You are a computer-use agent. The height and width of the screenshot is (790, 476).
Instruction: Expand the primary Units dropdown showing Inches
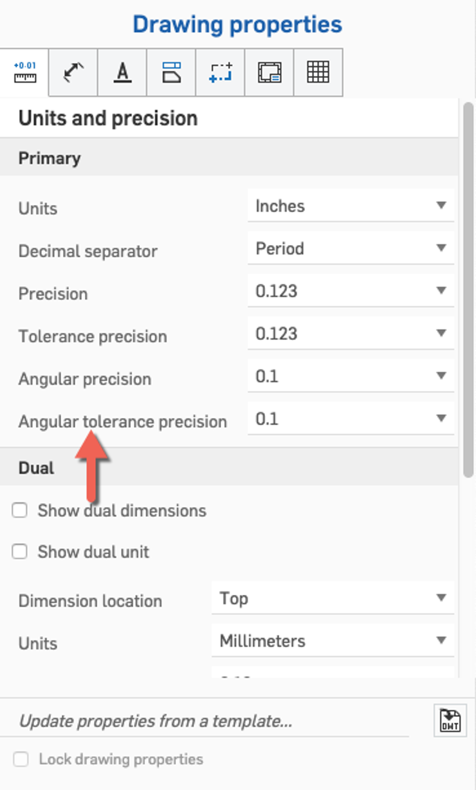tap(351, 205)
